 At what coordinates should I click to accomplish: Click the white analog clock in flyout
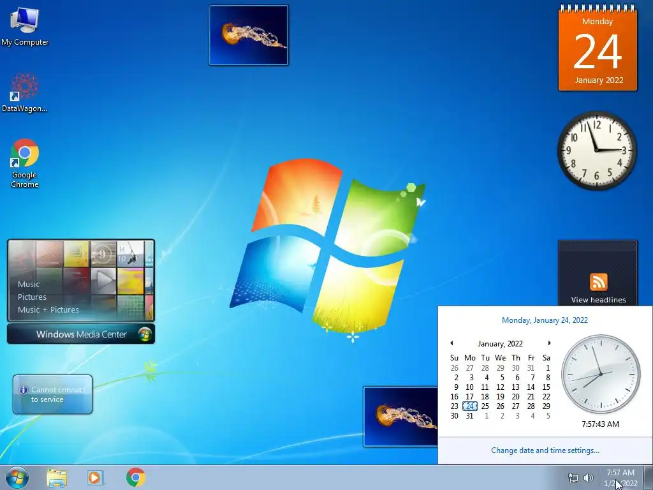[x=601, y=374]
